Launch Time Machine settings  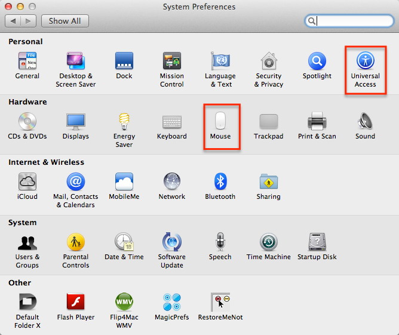[269, 242]
